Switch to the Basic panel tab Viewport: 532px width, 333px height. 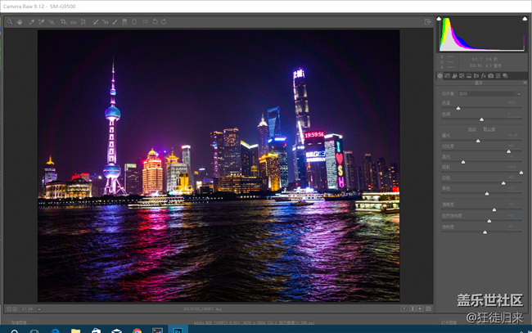click(440, 76)
